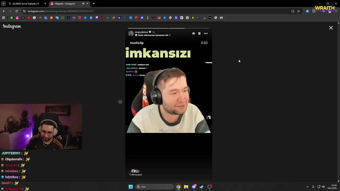The height and width of the screenshot is (191, 340).
Task: Open Steam from the taskbar
Action: point(202,187)
